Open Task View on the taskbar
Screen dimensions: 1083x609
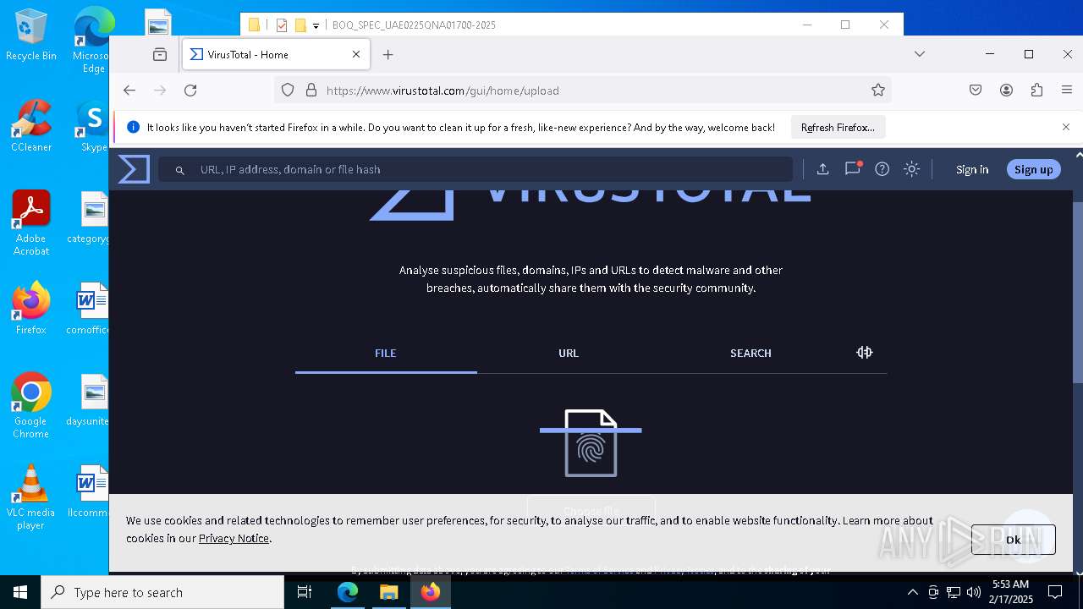(305, 592)
